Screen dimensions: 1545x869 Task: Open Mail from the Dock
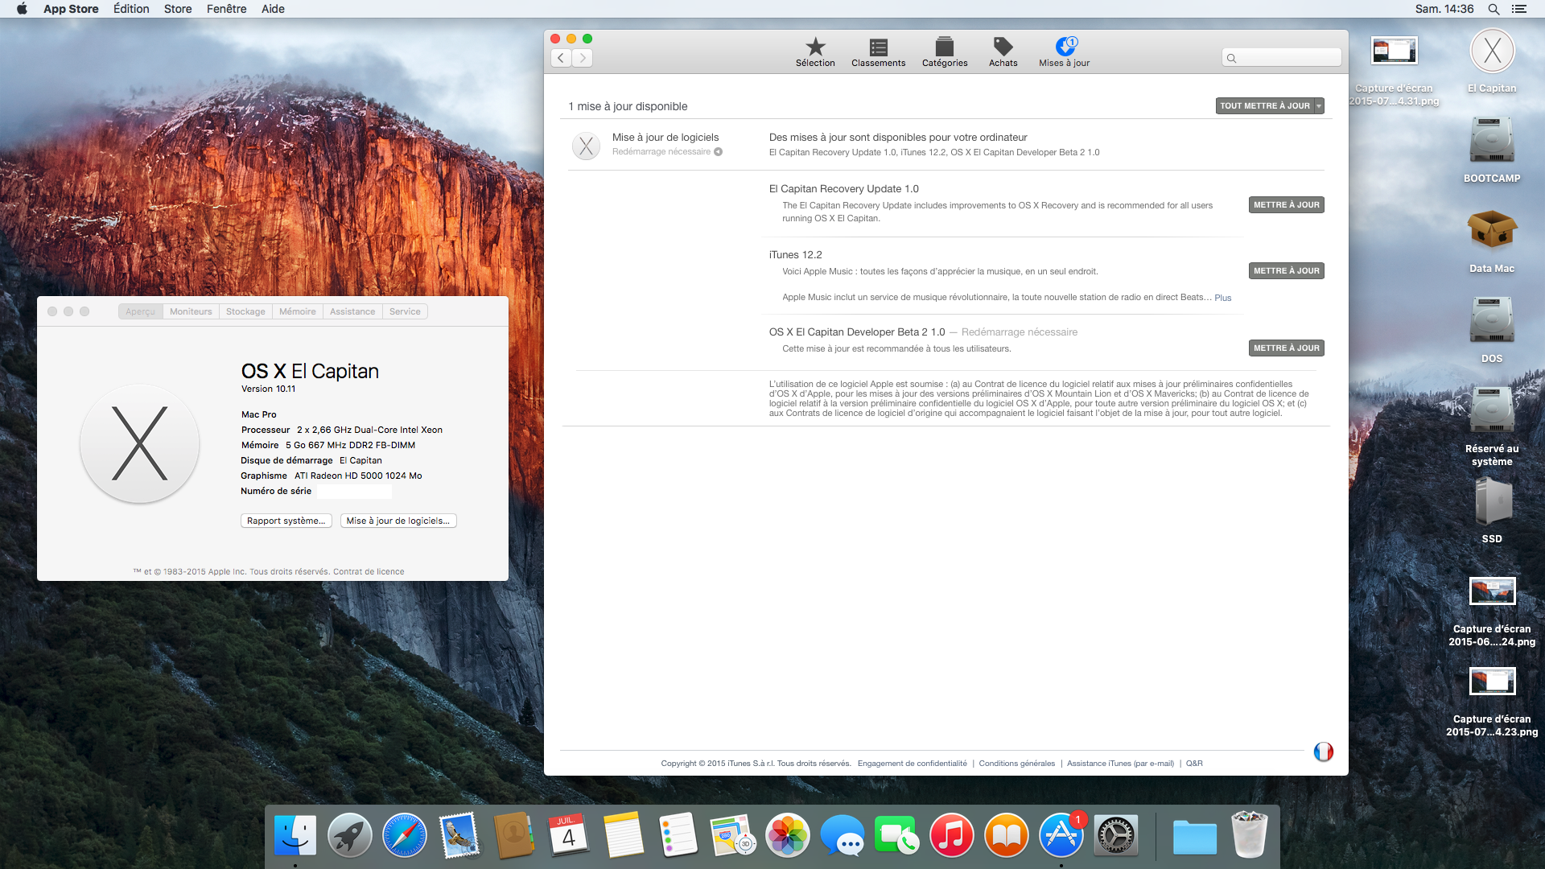tap(459, 835)
